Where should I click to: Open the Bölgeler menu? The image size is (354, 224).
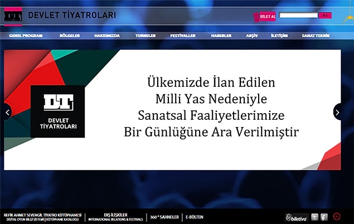coord(70,36)
